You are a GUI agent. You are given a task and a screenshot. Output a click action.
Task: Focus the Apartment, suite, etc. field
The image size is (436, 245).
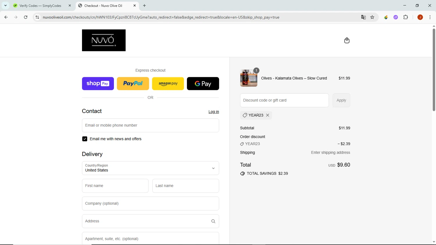[150, 238]
